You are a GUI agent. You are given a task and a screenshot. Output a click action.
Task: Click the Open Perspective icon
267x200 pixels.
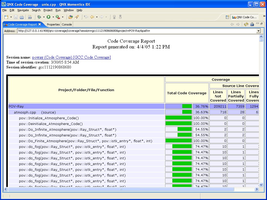[228, 17]
